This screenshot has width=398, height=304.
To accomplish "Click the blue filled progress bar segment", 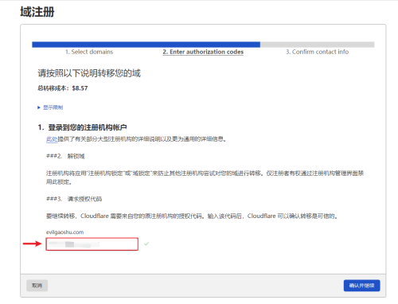I will click(x=146, y=45).
